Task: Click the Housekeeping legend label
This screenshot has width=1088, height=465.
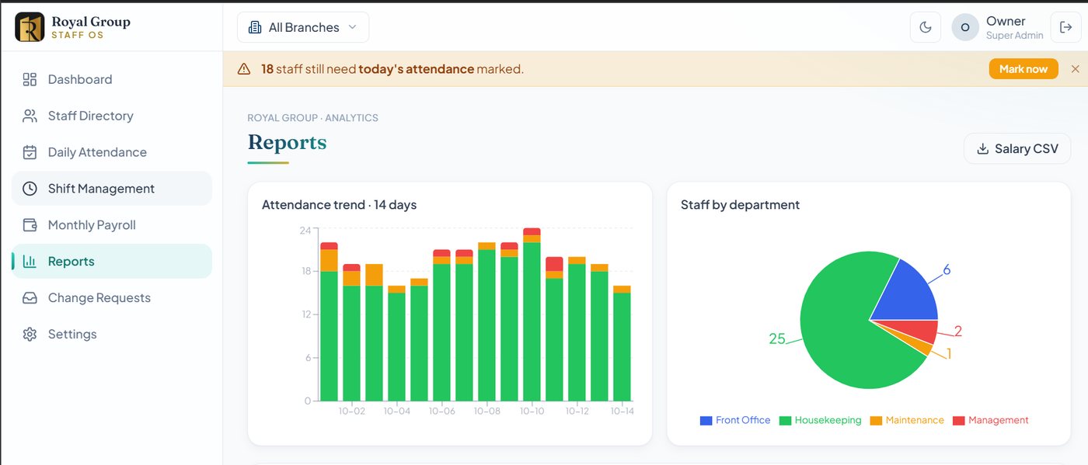Action: pyautogui.click(x=828, y=421)
